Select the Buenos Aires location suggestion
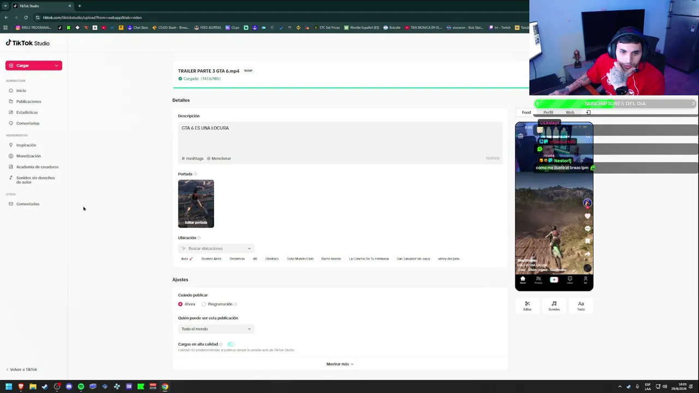This screenshot has height=393, width=699. (x=211, y=259)
